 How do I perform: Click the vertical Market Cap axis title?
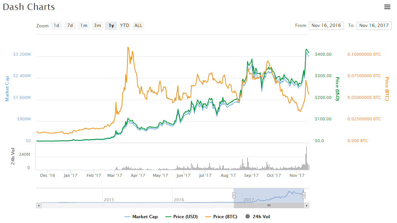(x=7, y=89)
